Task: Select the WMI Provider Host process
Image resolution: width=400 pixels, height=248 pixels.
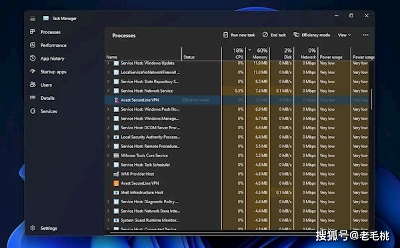Action: click(x=163, y=174)
